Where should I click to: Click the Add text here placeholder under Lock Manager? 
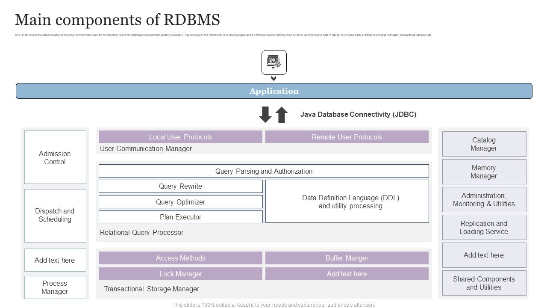pyautogui.click(x=347, y=274)
